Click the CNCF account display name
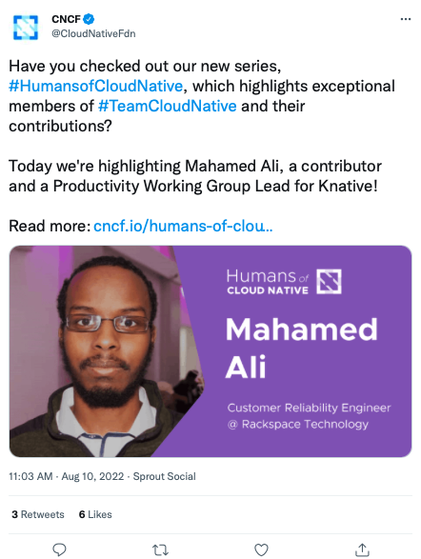The height and width of the screenshot is (559, 421). pos(66,19)
